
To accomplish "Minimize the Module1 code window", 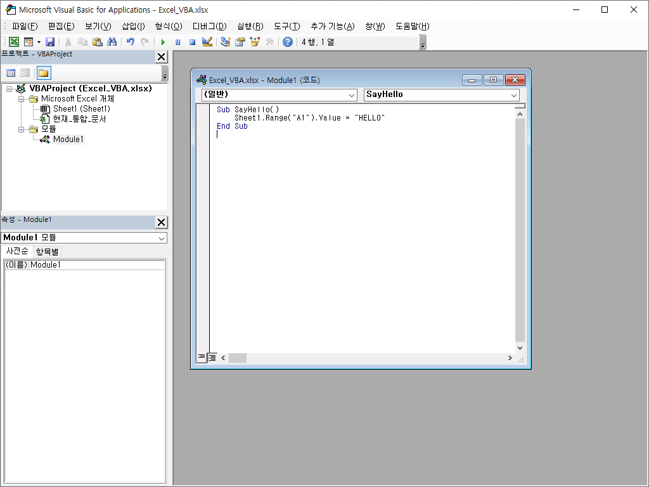I will coord(472,80).
